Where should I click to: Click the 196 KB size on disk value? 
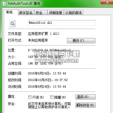click(33, 63)
